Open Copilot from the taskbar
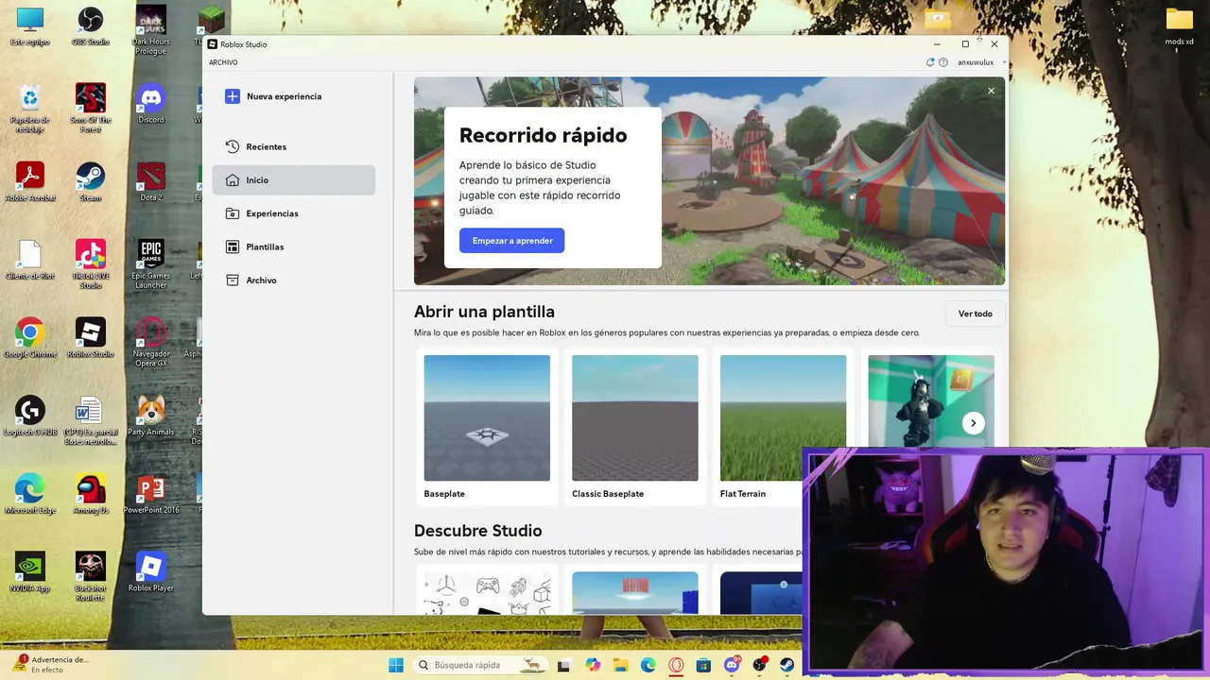The width and height of the screenshot is (1210, 680). (x=593, y=665)
